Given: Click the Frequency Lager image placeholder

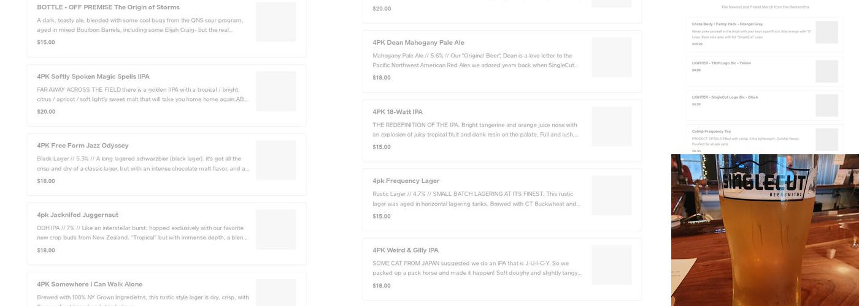Looking at the screenshot, I should click(x=611, y=196).
